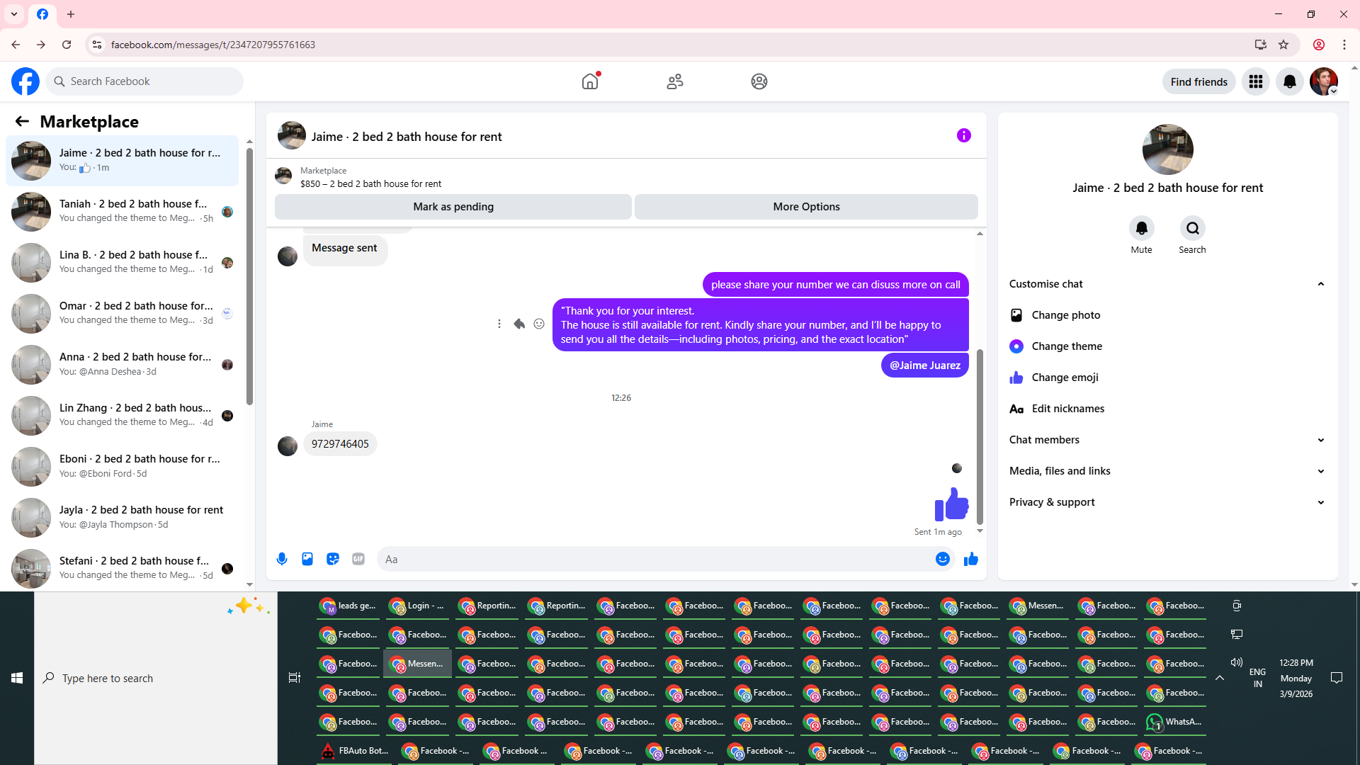The height and width of the screenshot is (765, 1360).
Task: Expand Privacy & support section
Action: click(1320, 502)
